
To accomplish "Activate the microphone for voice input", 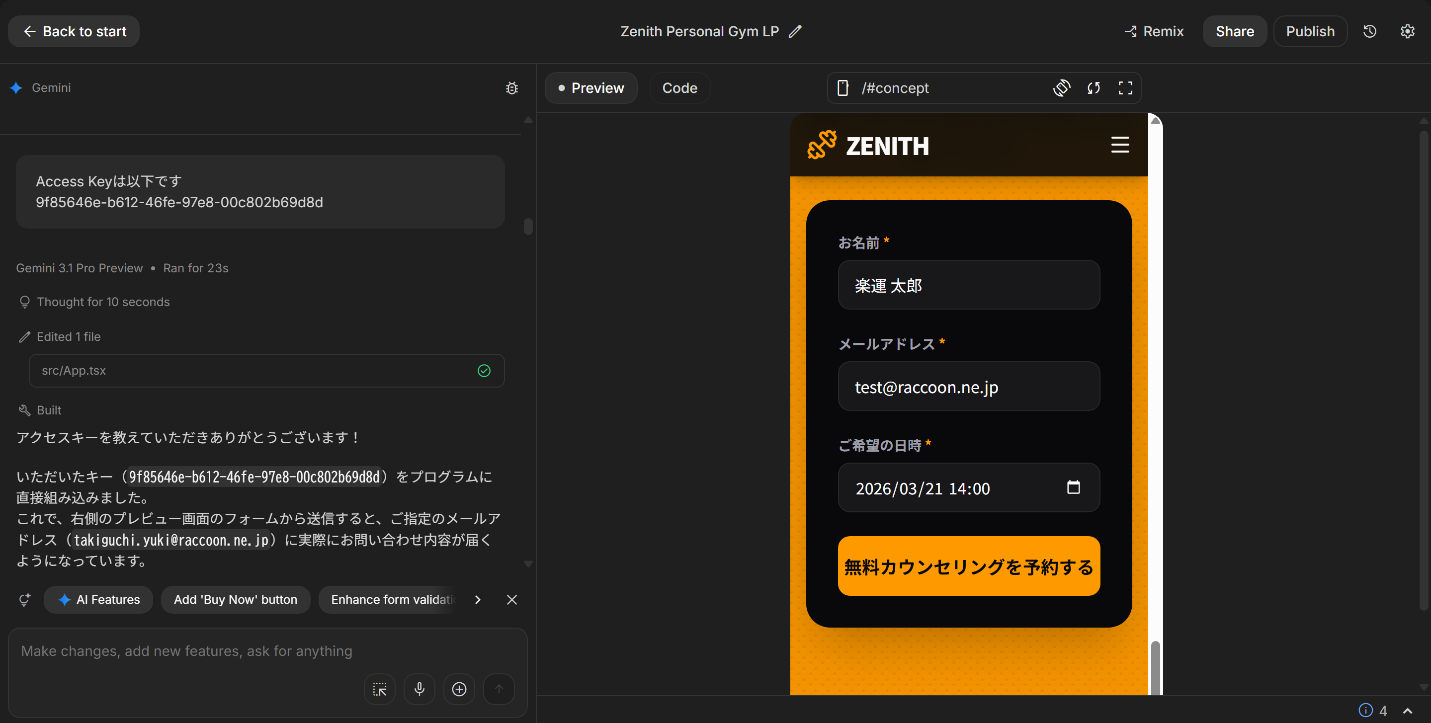I will [419, 689].
